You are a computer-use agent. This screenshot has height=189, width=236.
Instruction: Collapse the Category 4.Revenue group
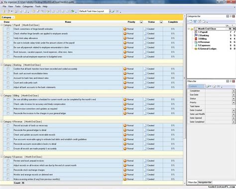(1, 122)
